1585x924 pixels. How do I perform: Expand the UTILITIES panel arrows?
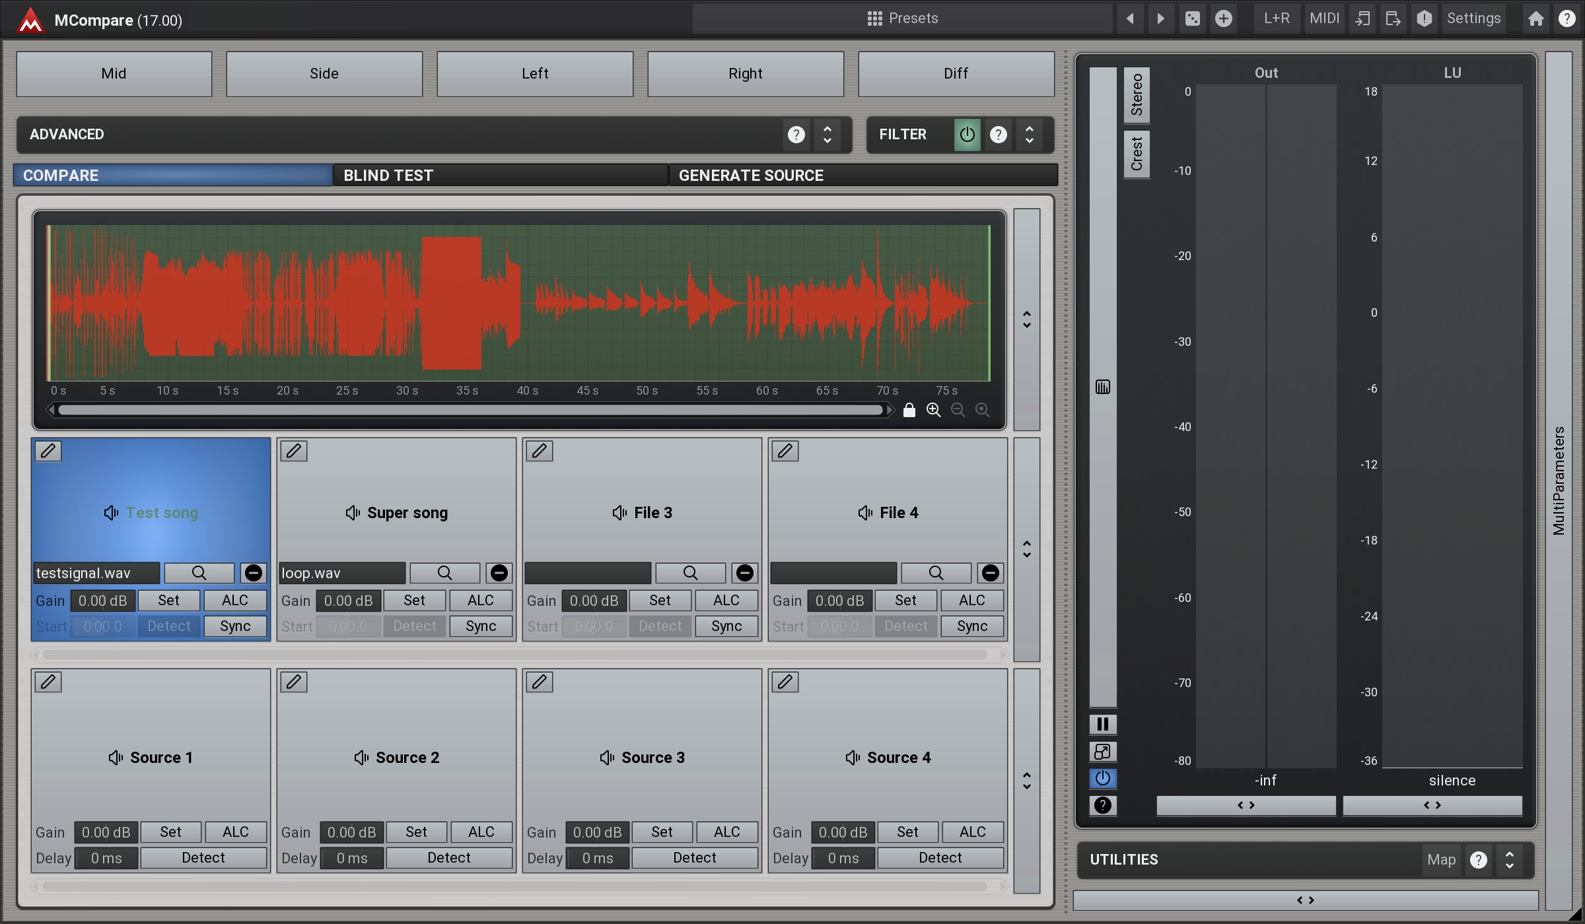coord(1510,859)
